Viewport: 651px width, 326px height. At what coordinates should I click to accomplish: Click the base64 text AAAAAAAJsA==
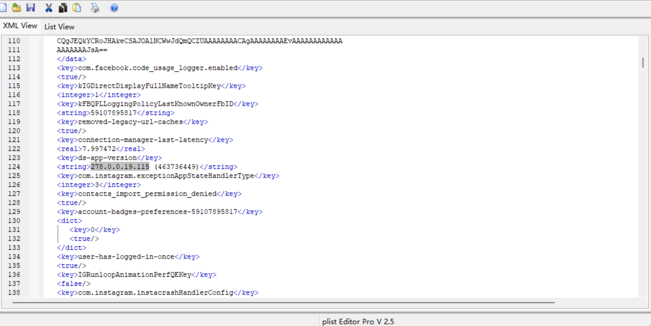coord(82,50)
